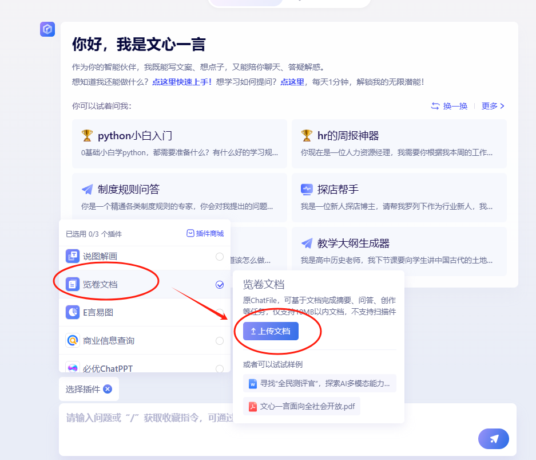Expand 更多 suggested prompts
536x460 pixels.
[493, 106]
